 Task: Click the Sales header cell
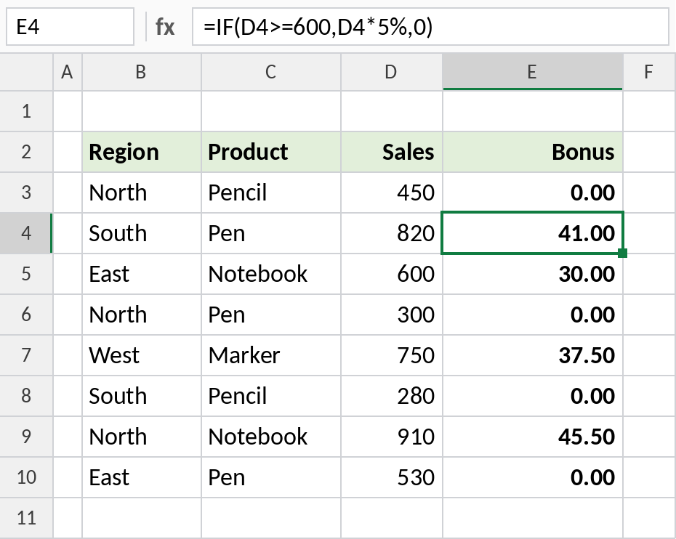392,152
